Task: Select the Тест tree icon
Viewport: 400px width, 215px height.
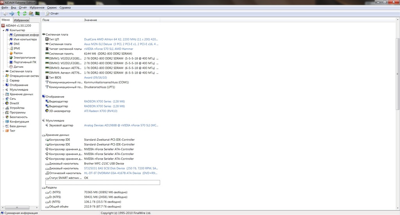Action: pyautogui.click(x=7, y=131)
